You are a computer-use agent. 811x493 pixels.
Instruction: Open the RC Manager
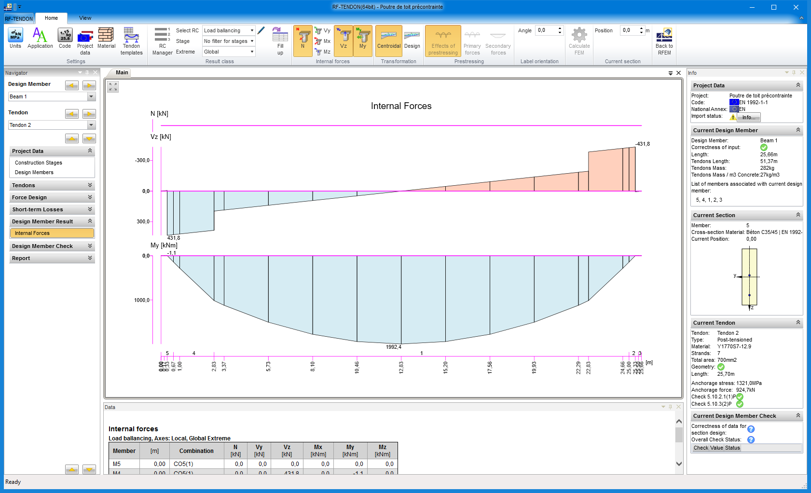[x=162, y=41]
